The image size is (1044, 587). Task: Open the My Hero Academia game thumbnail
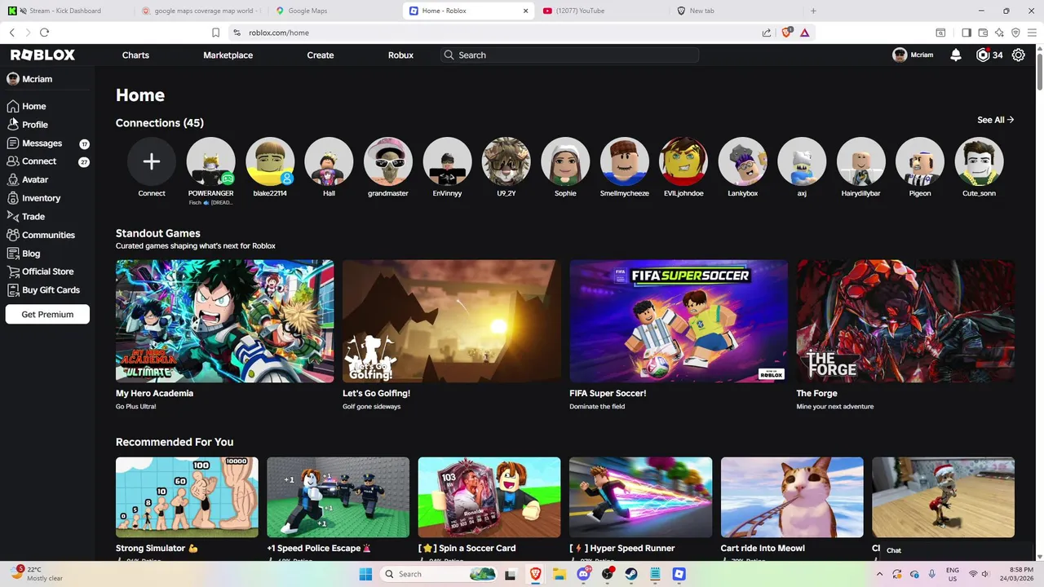224,321
